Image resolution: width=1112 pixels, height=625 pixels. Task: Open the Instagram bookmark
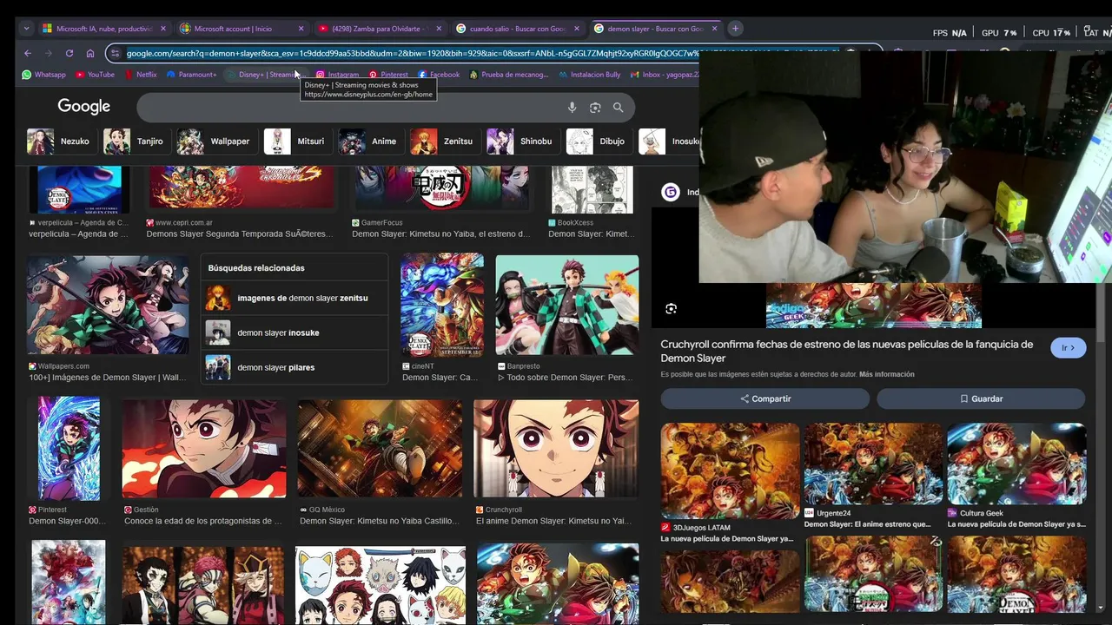tap(337, 75)
